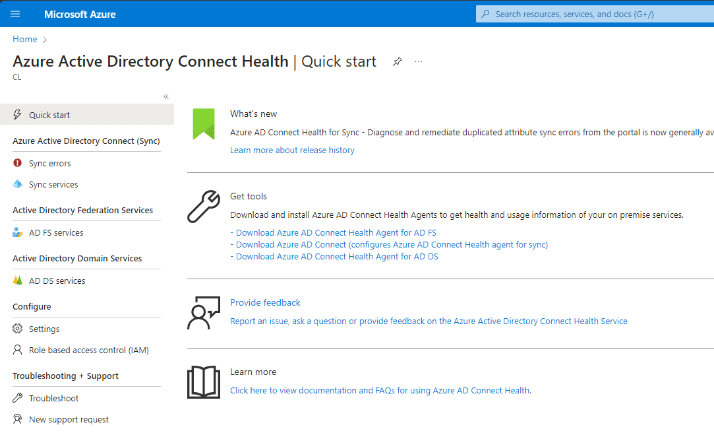Click the Settings gear icon

17,329
